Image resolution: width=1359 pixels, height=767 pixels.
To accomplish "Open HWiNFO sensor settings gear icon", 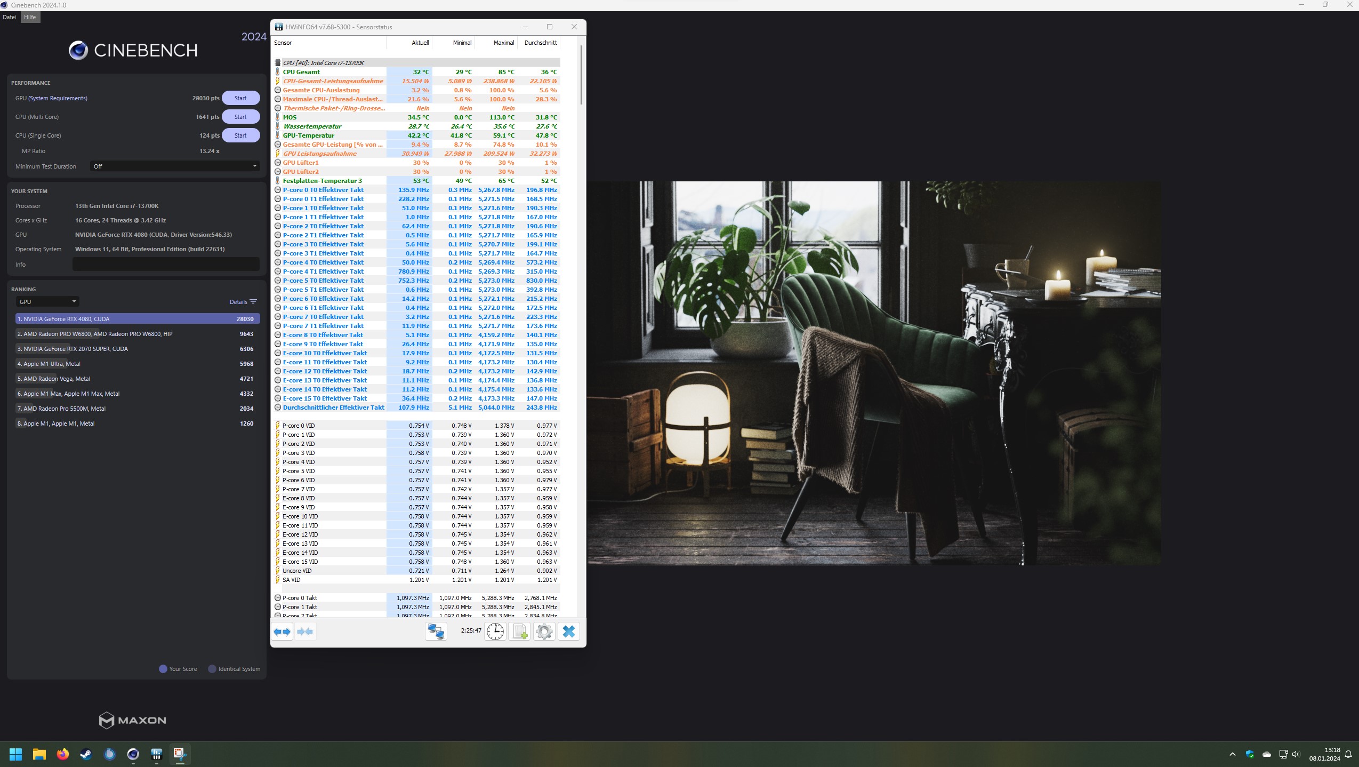I will [544, 632].
